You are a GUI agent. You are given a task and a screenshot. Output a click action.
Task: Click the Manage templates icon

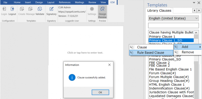tap(30, 9)
